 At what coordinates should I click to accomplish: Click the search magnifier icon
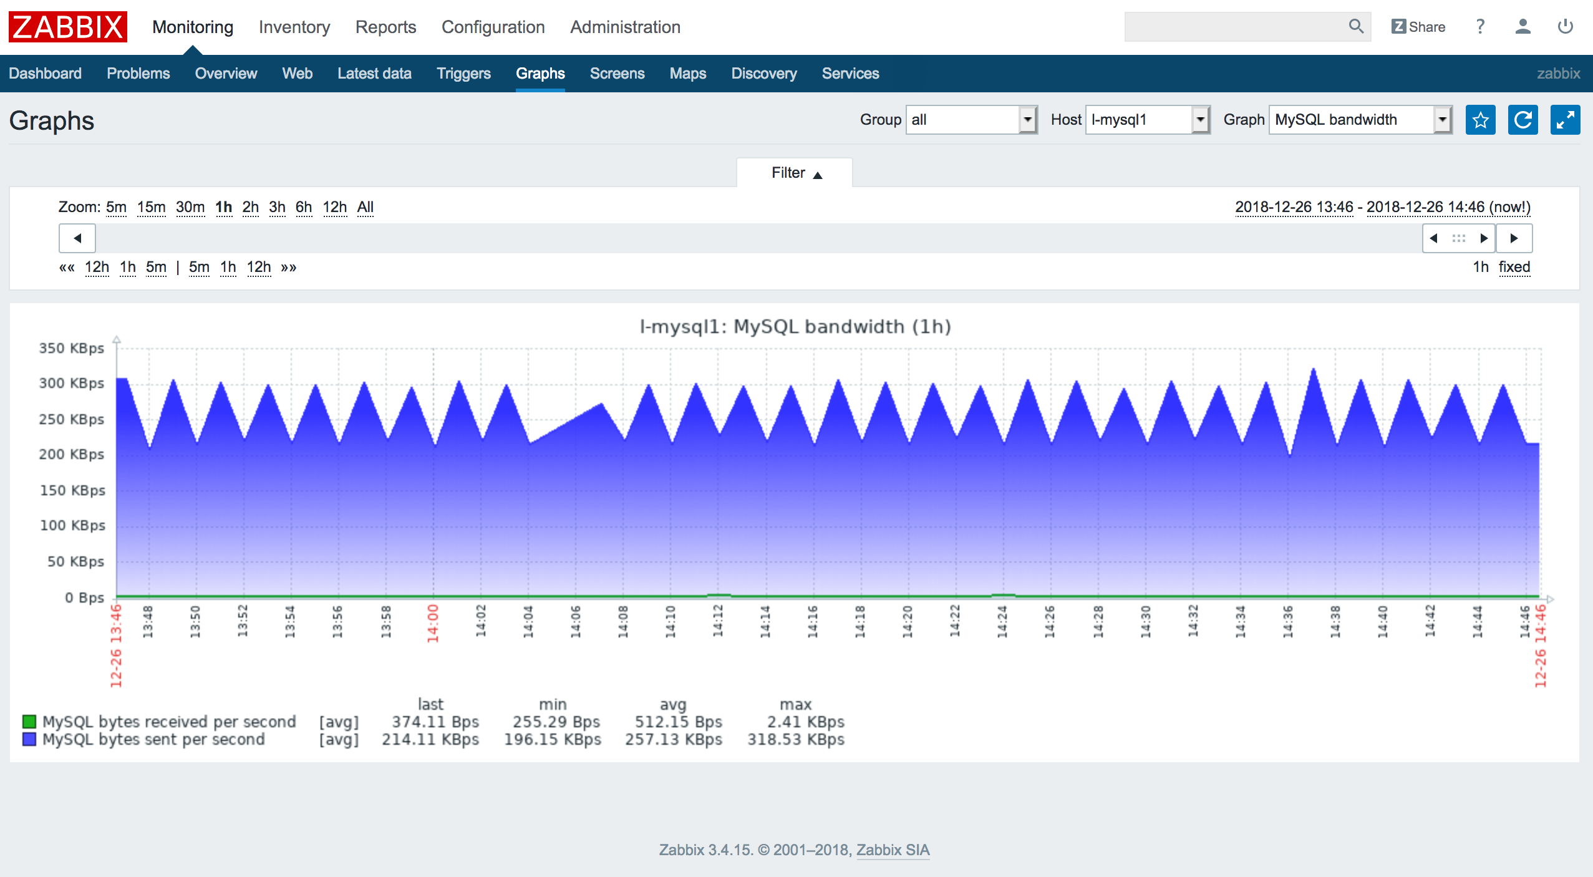(x=1356, y=26)
